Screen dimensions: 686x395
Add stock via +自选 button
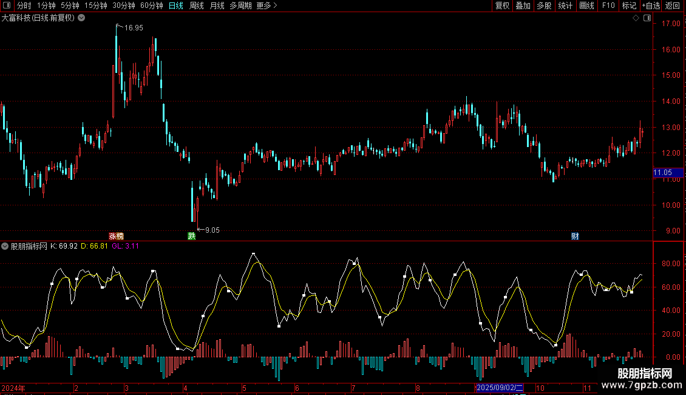(651, 5)
